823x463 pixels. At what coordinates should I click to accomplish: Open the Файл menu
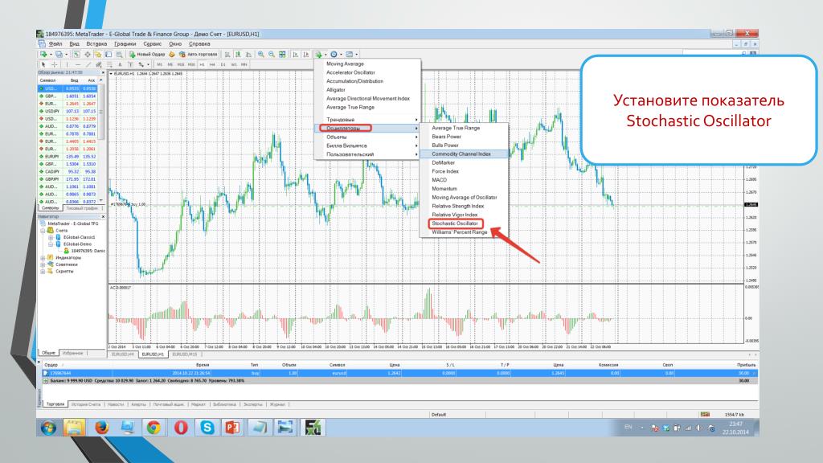point(55,44)
